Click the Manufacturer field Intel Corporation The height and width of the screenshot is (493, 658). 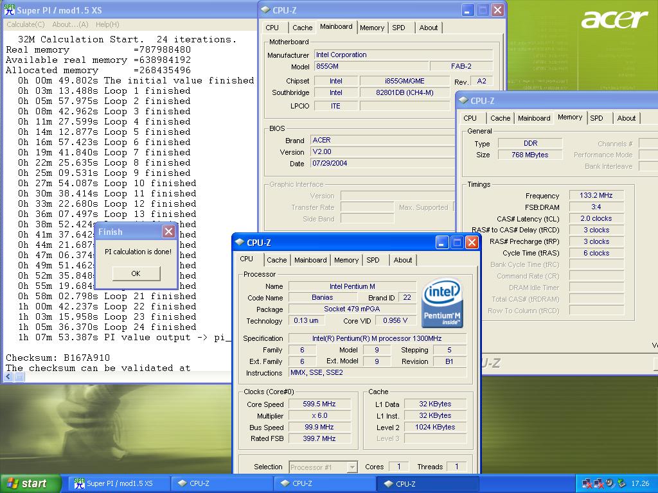[404, 55]
